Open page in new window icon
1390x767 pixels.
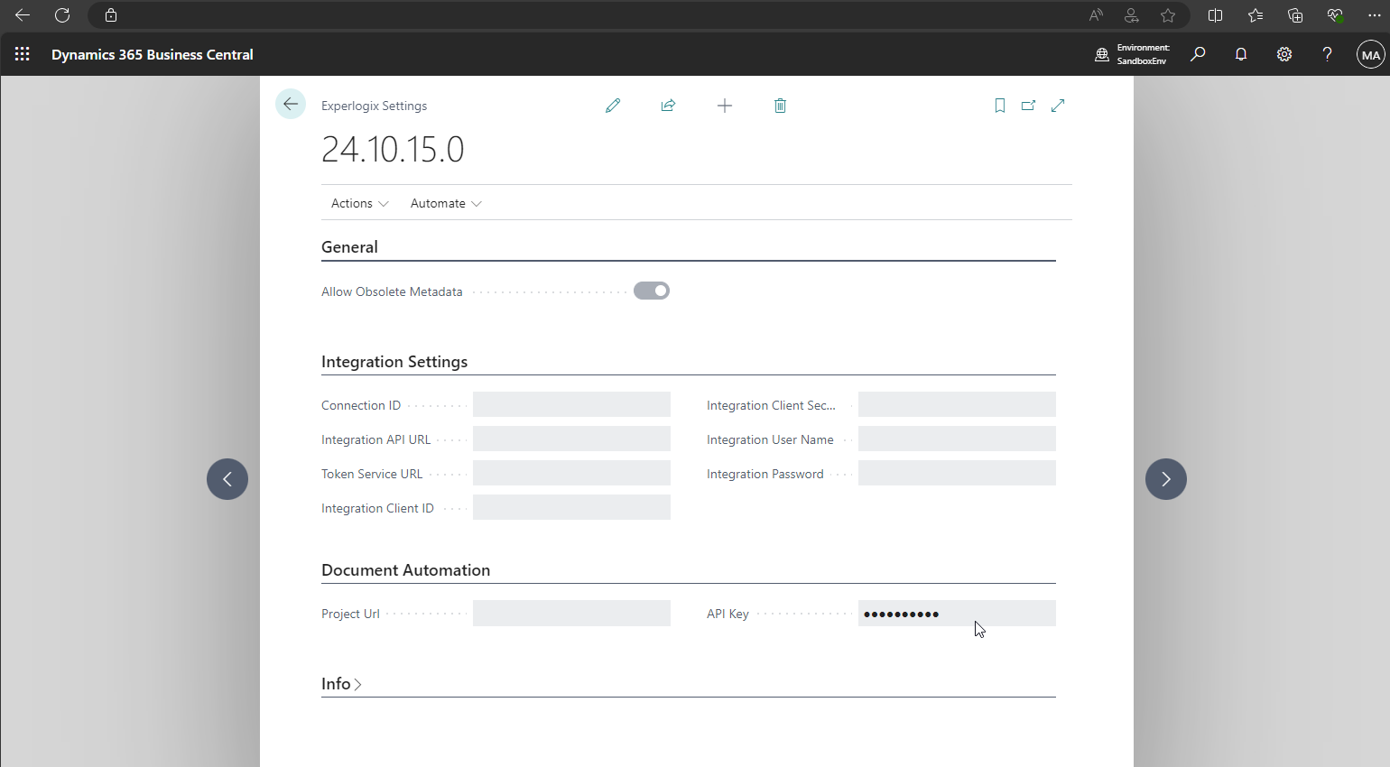click(x=1028, y=106)
